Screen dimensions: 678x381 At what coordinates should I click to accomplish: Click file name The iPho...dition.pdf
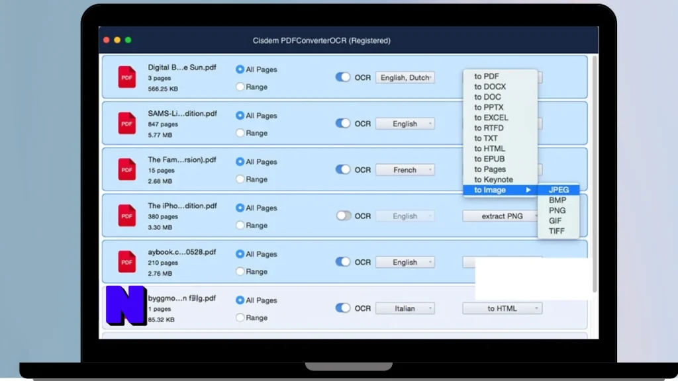tap(183, 206)
